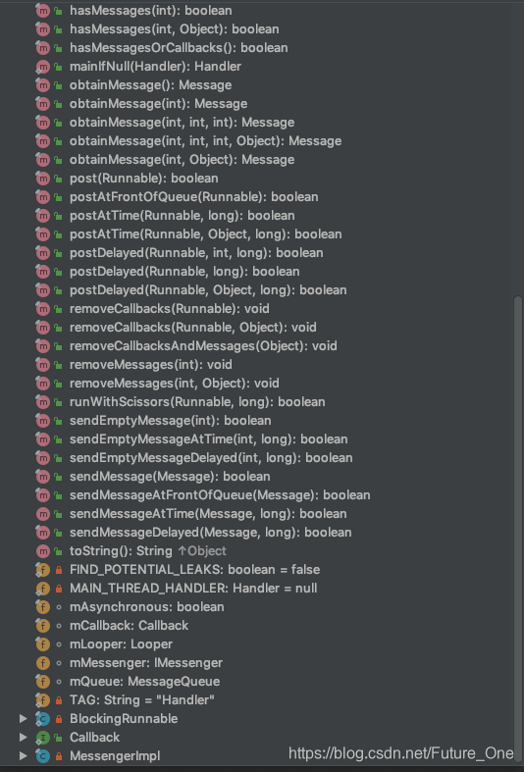Expand the MessengerImpl class node
Viewport: 524px width, 772px height.
click(x=24, y=755)
